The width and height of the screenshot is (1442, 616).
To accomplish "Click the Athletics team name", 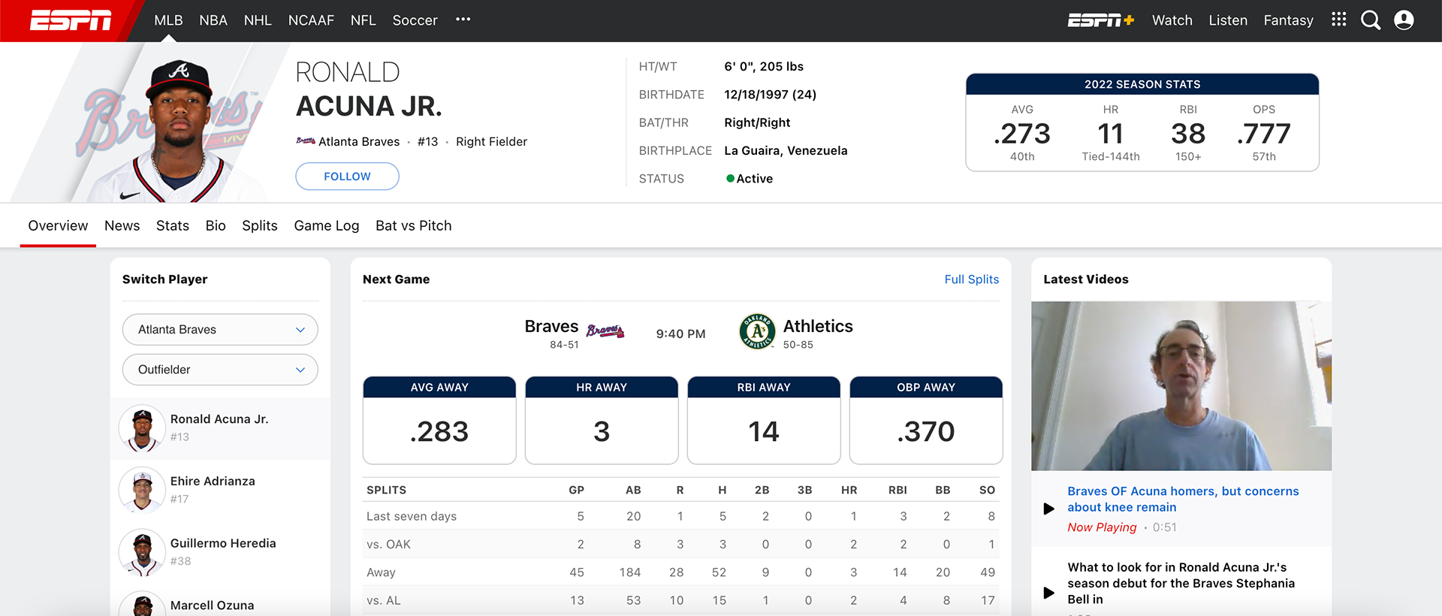I will (x=818, y=326).
